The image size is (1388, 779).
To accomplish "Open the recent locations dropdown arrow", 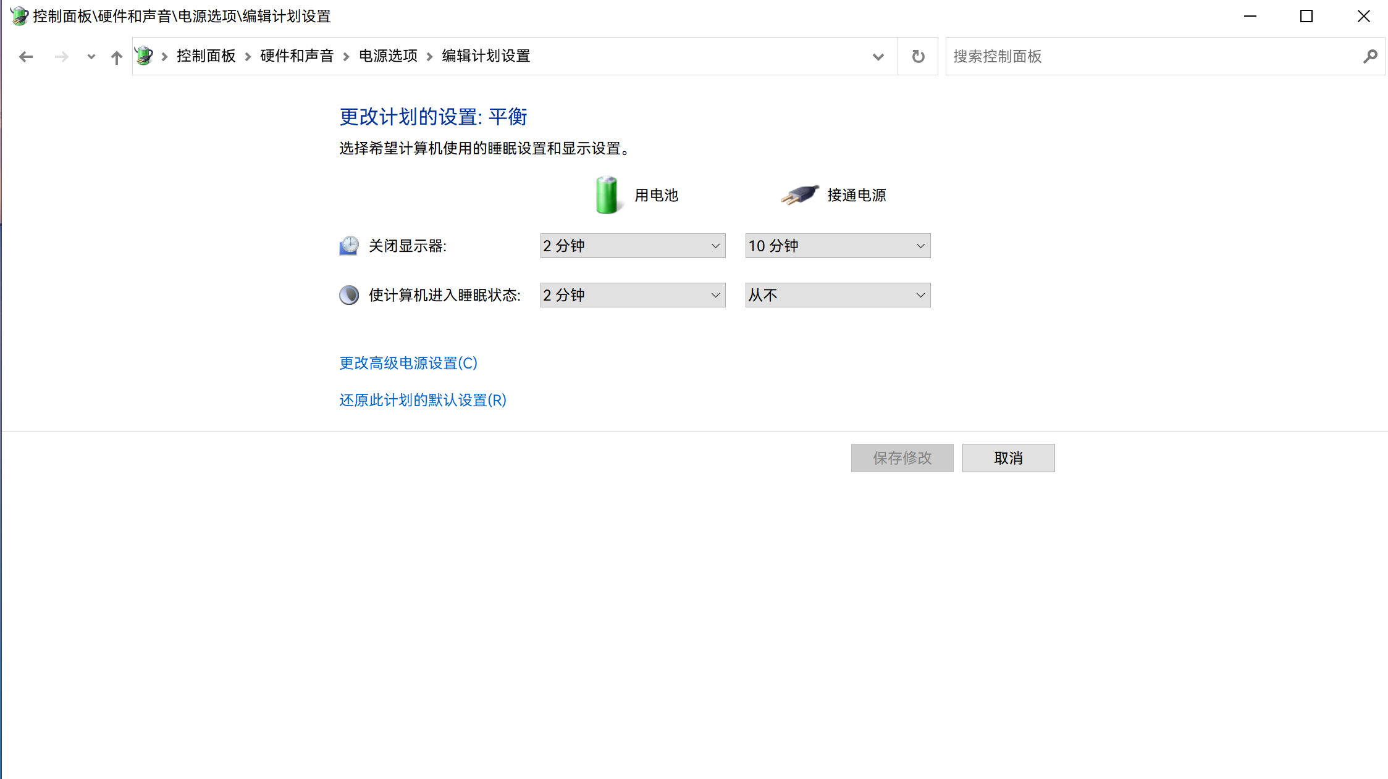I will tap(91, 56).
